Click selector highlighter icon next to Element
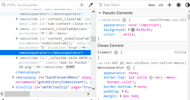Image resolution: width=190 pixels, height=100 pixels. click(x=116, y=52)
